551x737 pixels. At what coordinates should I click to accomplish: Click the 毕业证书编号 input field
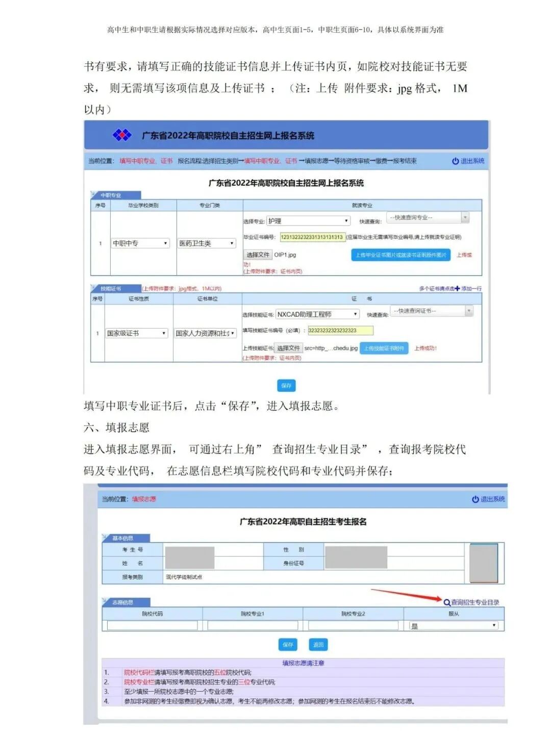(312, 237)
